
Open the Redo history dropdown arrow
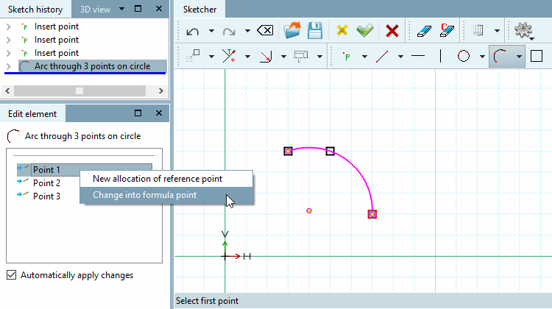[x=247, y=31]
